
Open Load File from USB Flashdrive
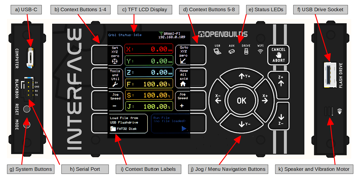[x=128, y=124]
